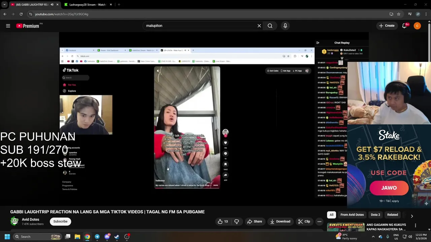Click the JAWO code button in ad
This screenshot has height=242, width=431.
coord(389,188)
